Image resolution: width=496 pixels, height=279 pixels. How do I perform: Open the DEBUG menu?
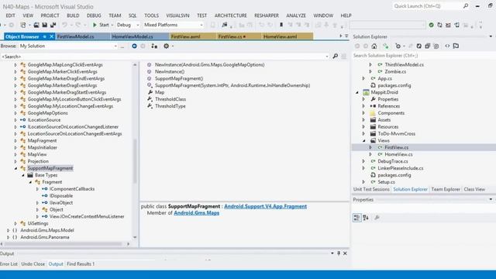click(94, 15)
